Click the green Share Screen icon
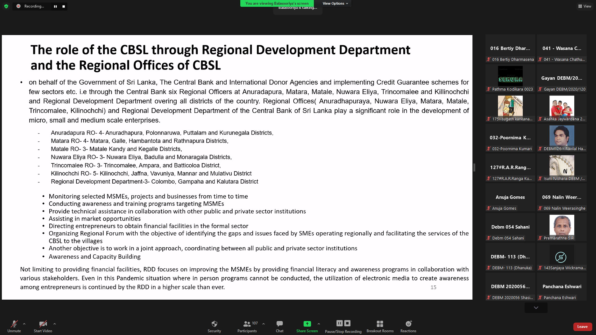Viewport: 596px width, 335px height. click(x=307, y=324)
